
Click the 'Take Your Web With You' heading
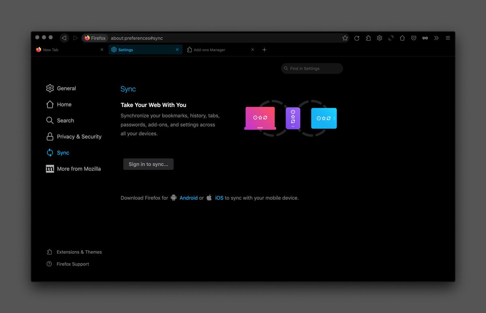pyautogui.click(x=153, y=105)
